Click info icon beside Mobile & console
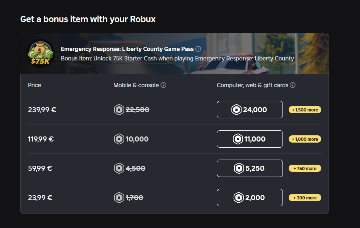 (x=163, y=85)
